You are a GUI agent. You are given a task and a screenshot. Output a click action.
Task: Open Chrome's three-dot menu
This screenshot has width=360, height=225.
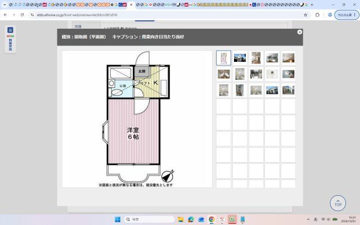tap(355, 15)
